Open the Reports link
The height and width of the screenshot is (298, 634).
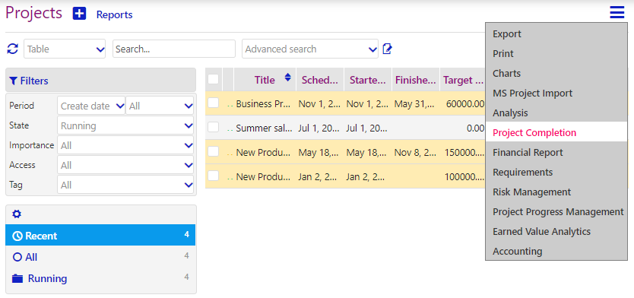tap(115, 14)
